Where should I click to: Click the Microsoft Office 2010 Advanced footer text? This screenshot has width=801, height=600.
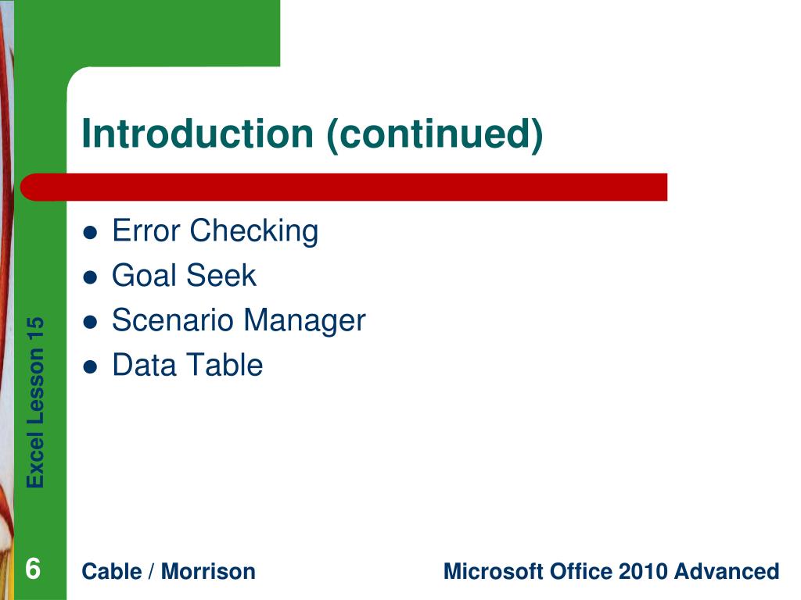pyautogui.click(x=612, y=571)
